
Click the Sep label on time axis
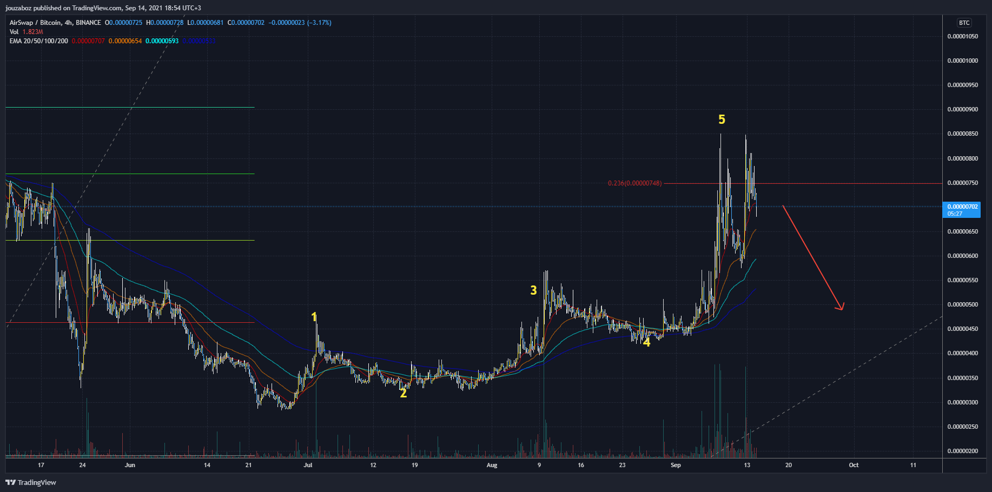click(x=676, y=465)
